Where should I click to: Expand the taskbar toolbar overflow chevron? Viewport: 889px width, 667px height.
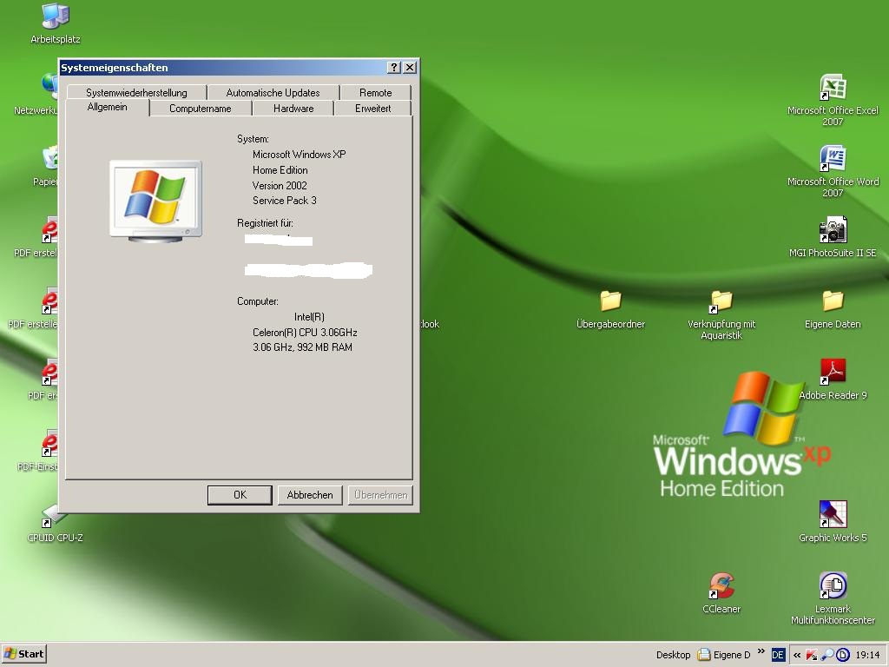(761, 651)
